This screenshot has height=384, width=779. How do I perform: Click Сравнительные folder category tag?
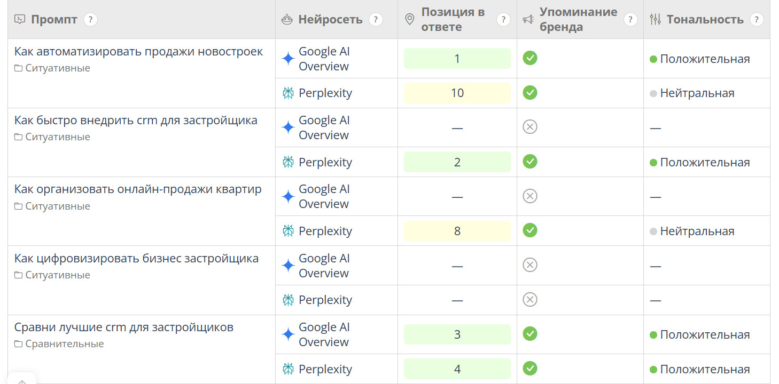tap(64, 344)
